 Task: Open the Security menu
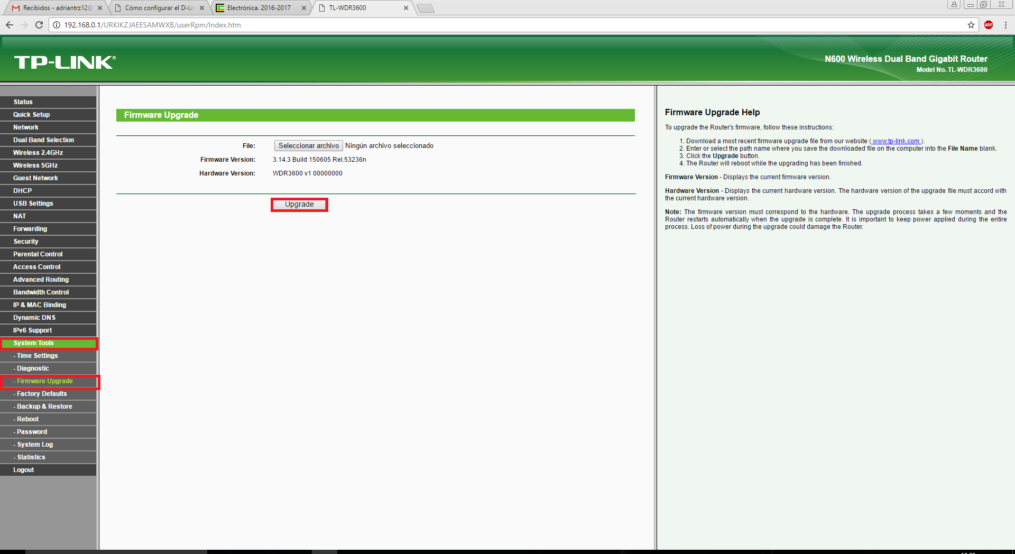[48, 242]
